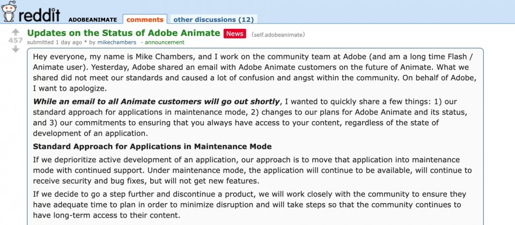
Task: Open the comments tab
Action: (145, 19)
